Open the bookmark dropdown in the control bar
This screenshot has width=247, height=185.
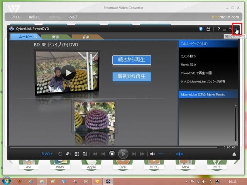point(68,154)
